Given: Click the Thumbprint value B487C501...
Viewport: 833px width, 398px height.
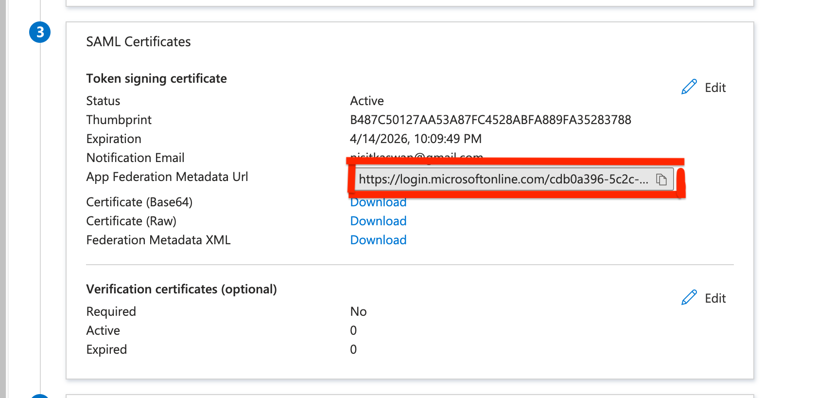Looking at the screenshot, I should [490, 120].
